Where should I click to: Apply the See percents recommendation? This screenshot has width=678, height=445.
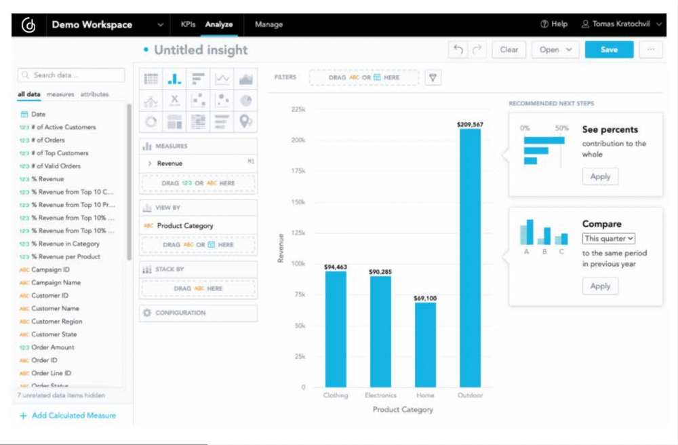[x=599, y=176]
